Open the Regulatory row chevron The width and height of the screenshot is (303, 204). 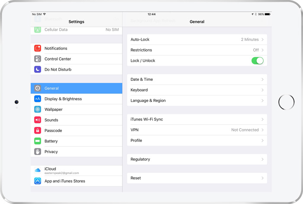[262, 159]
